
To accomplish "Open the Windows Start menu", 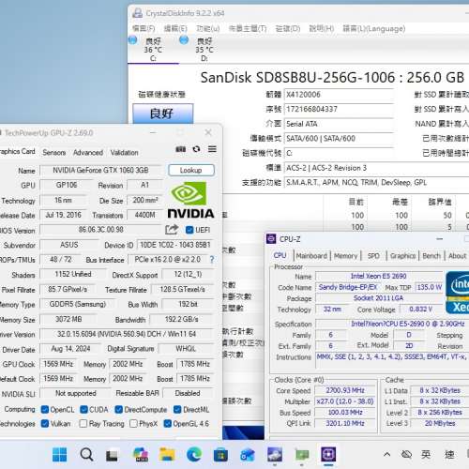I will [59, 455].
